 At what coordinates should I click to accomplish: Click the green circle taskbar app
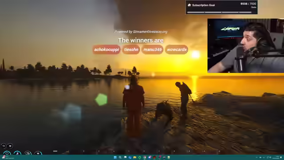pyautogui.click(x=140, y=157)
